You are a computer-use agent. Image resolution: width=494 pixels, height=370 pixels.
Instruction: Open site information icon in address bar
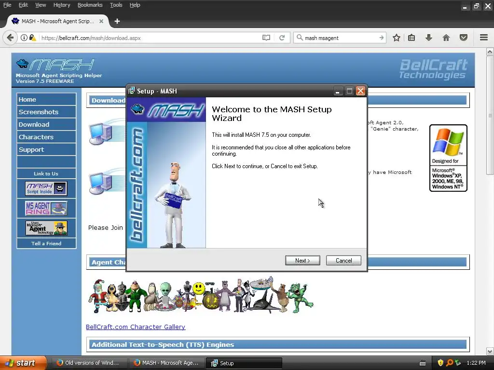click(x=24, y=38)
